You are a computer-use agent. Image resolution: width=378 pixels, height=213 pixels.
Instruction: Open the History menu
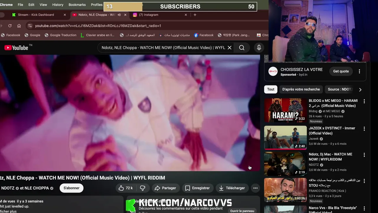[58, 5]
